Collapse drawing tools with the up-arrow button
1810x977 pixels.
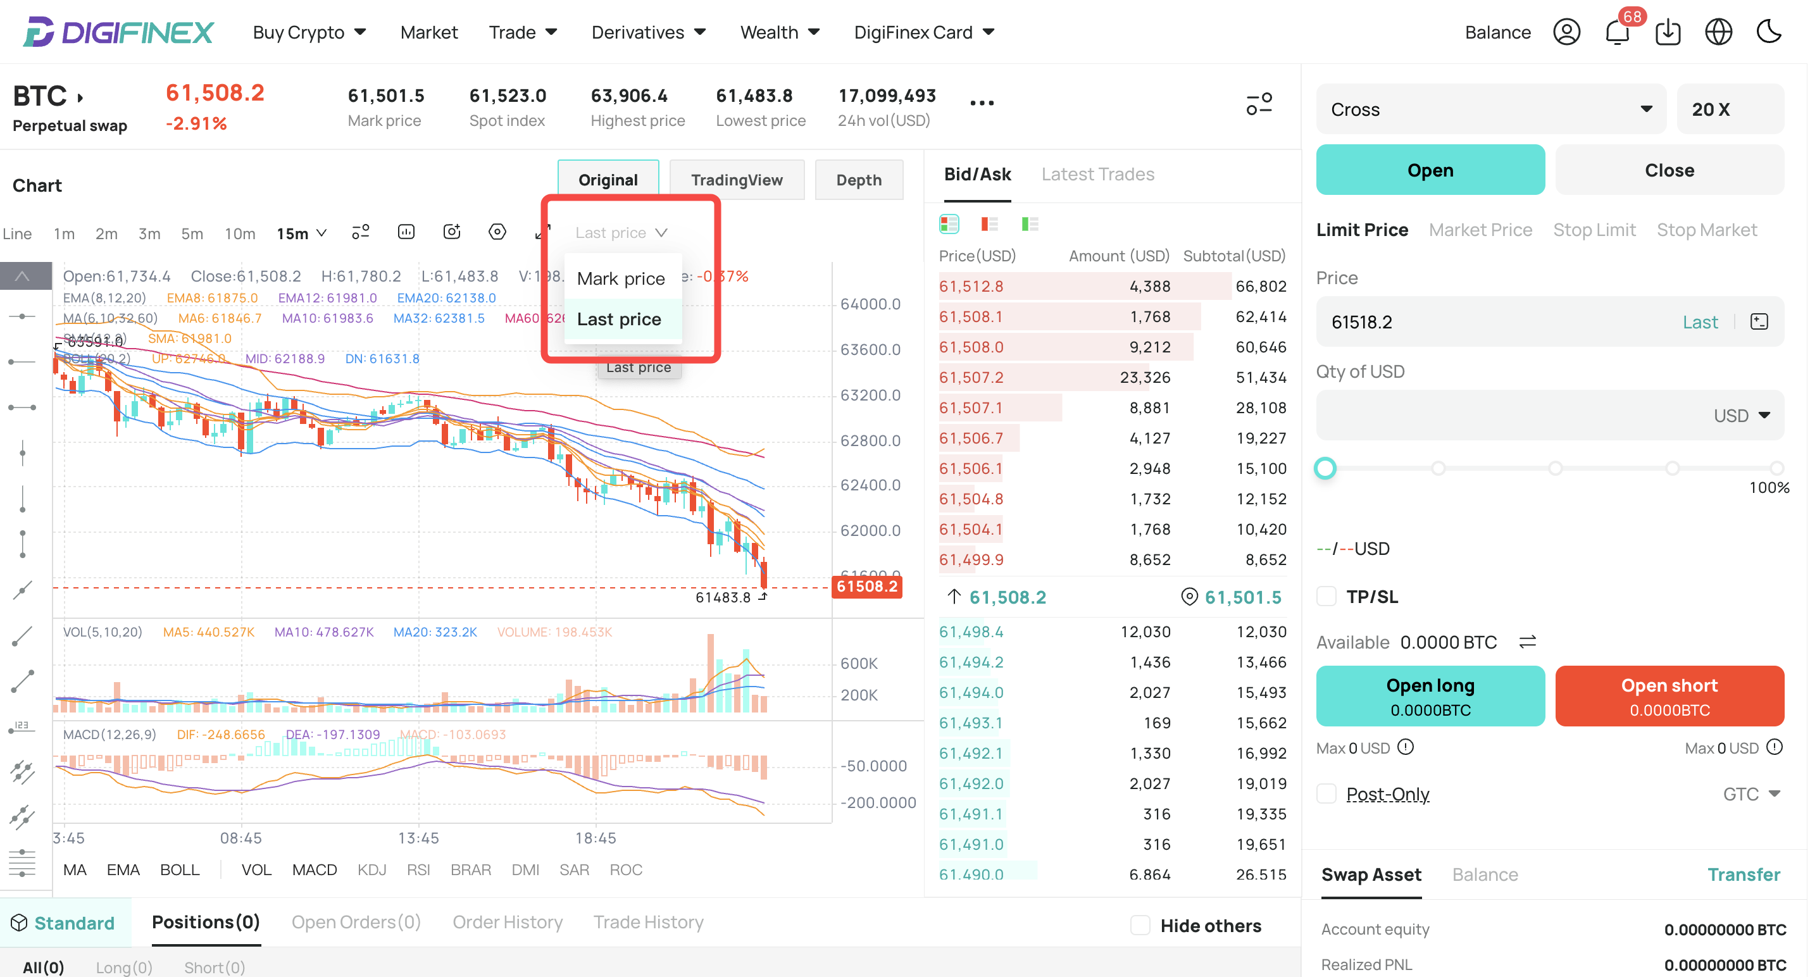tap(25, 276)
